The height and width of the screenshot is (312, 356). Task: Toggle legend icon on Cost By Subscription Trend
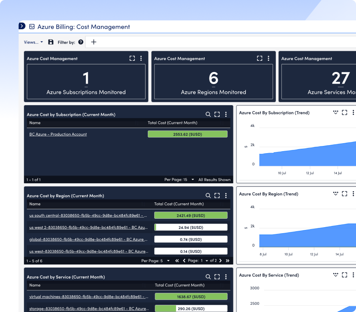click(x=336, y=112)
